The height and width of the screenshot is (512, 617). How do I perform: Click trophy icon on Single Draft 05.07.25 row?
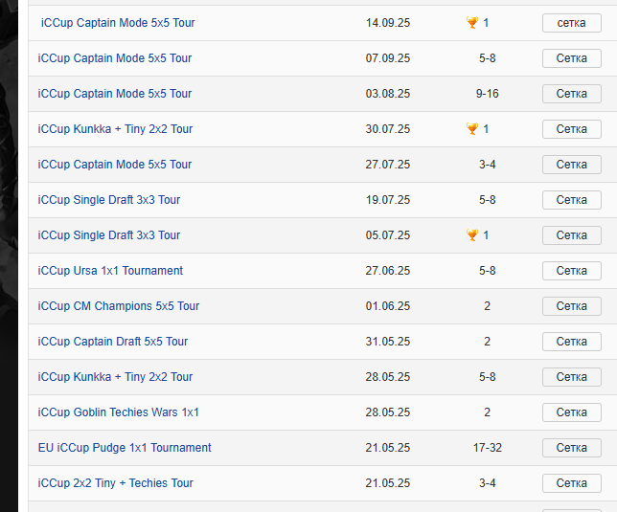coord(471,235)
